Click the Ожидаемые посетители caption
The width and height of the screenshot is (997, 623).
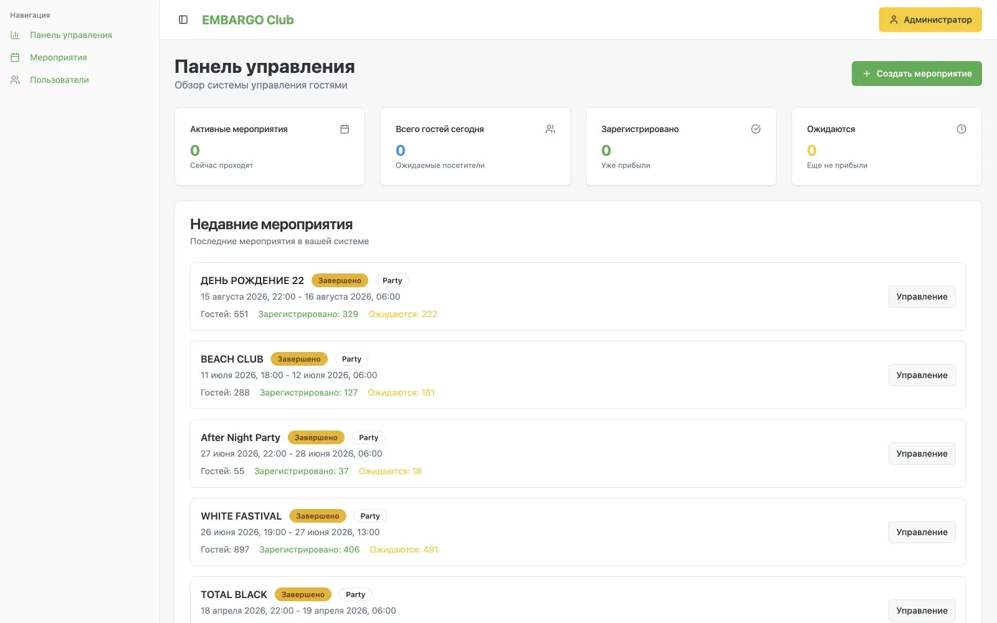pos(440,165)
